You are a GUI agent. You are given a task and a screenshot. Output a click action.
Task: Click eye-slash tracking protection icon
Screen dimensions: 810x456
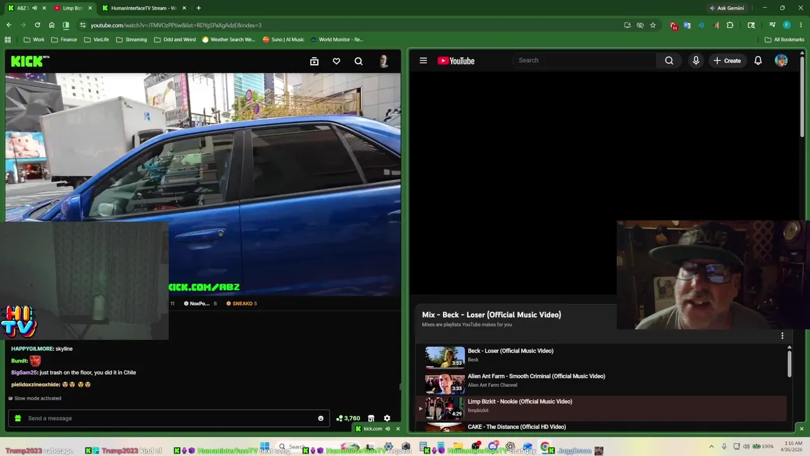640,25
